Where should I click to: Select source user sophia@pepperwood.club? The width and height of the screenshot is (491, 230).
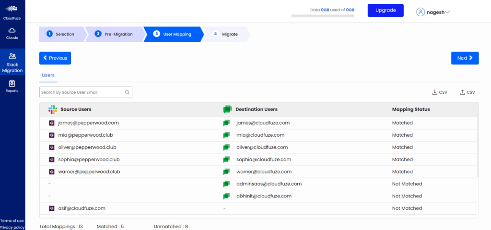pos(89,160)
